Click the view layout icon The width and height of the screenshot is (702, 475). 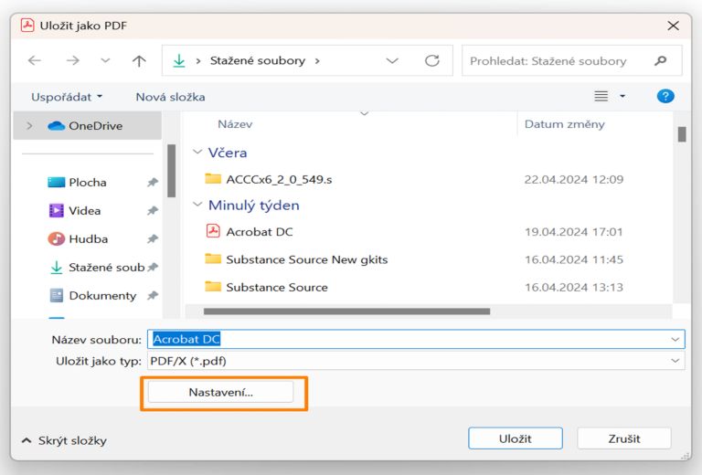click(x=601, y=96)
